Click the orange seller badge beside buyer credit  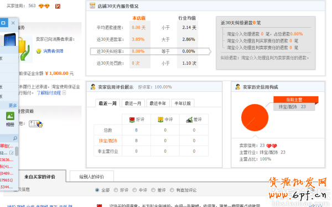click(x=58, y=6)
